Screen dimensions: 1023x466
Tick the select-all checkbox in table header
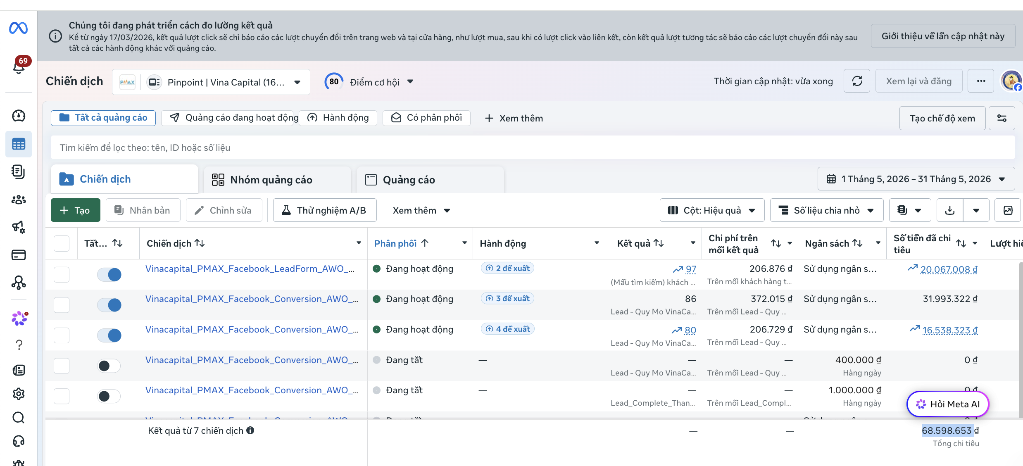point(62,243)
